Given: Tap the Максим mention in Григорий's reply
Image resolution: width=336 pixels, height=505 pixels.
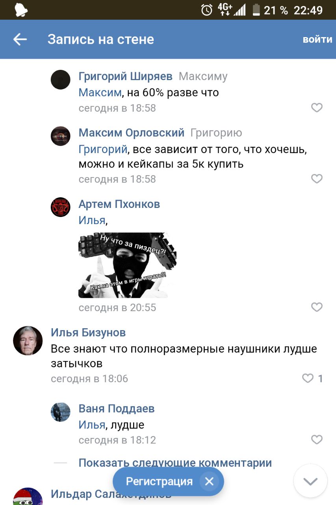Looking at the screenshot, I should point(100,93).
